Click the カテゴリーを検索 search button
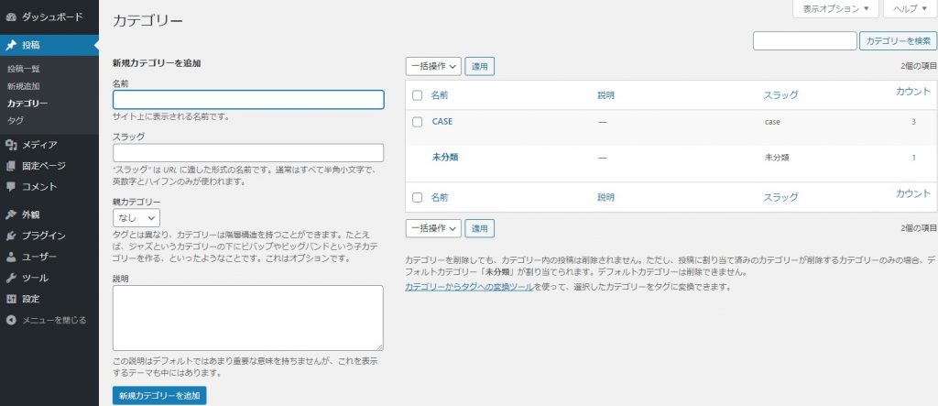 (898, 40)
